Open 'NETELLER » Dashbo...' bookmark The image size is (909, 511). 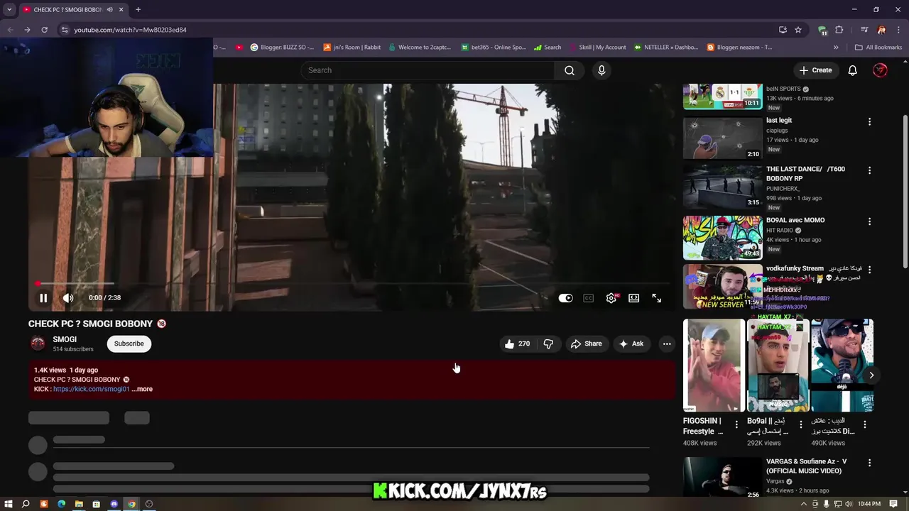[665, 48]
